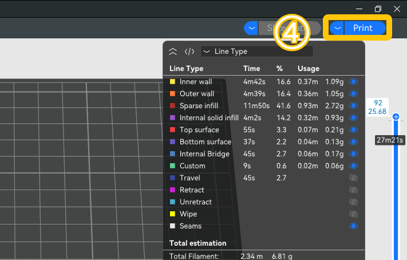407x260 pixels.
Task: Click the Internal Bridge color swatch
Action: (172, 153)
